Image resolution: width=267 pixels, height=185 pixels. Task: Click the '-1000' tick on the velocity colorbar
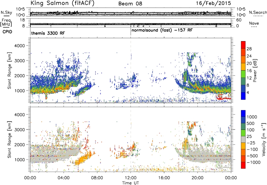[x=254, y=162]
